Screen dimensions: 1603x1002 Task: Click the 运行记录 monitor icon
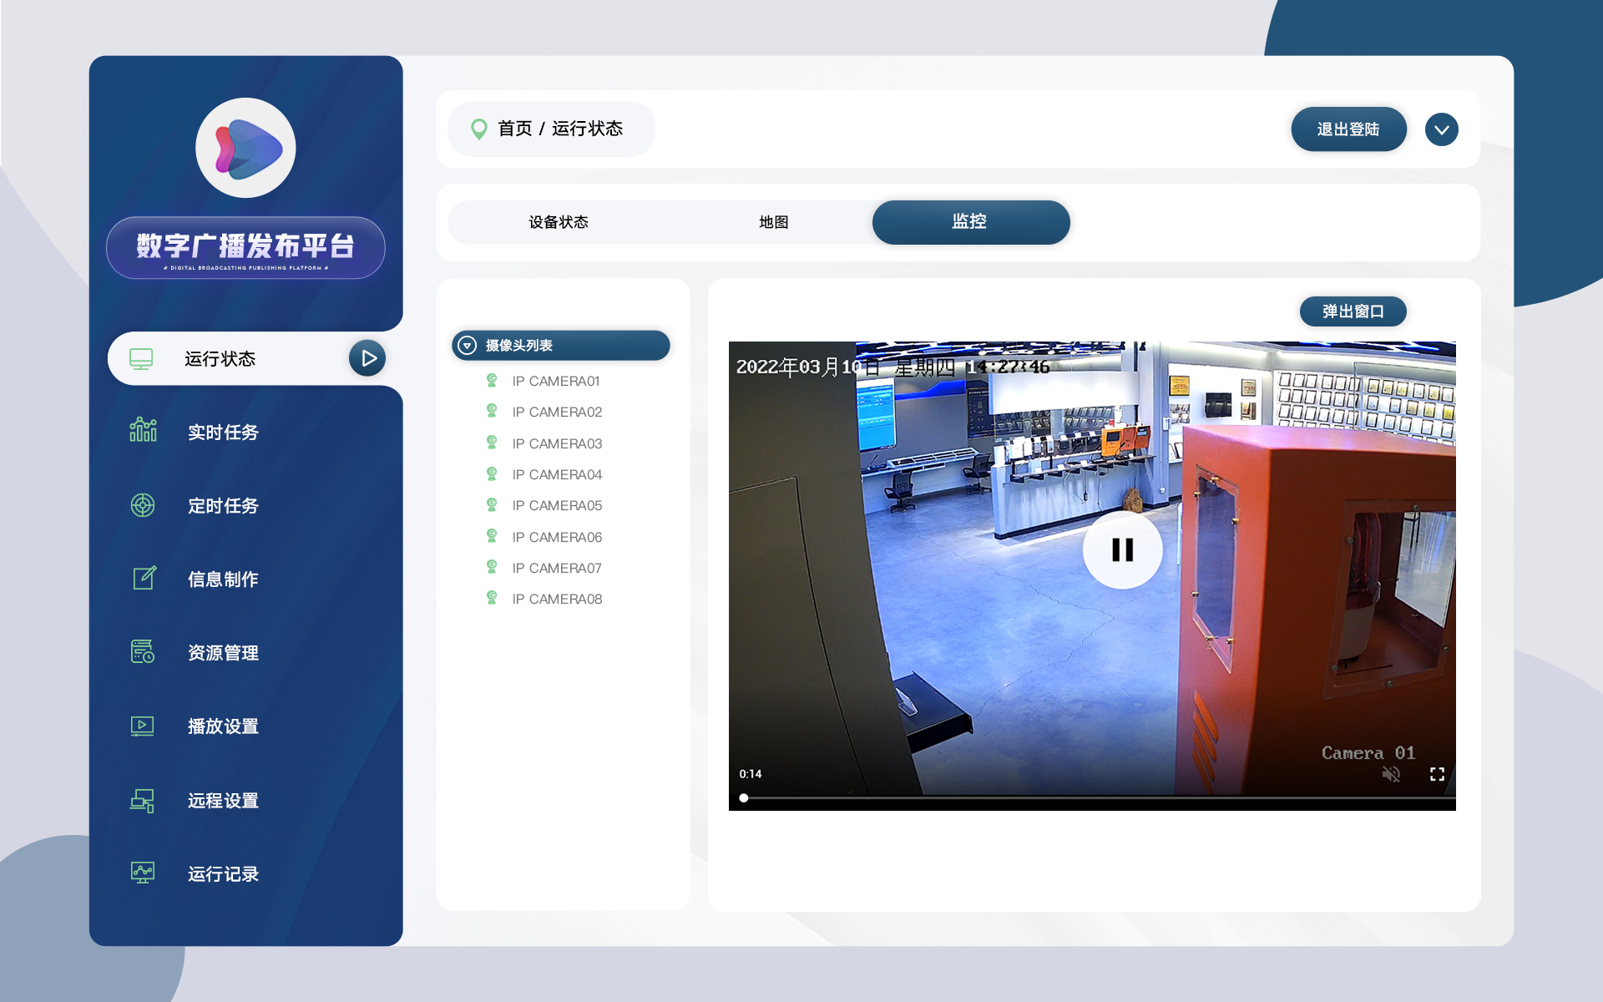point(143,873)
